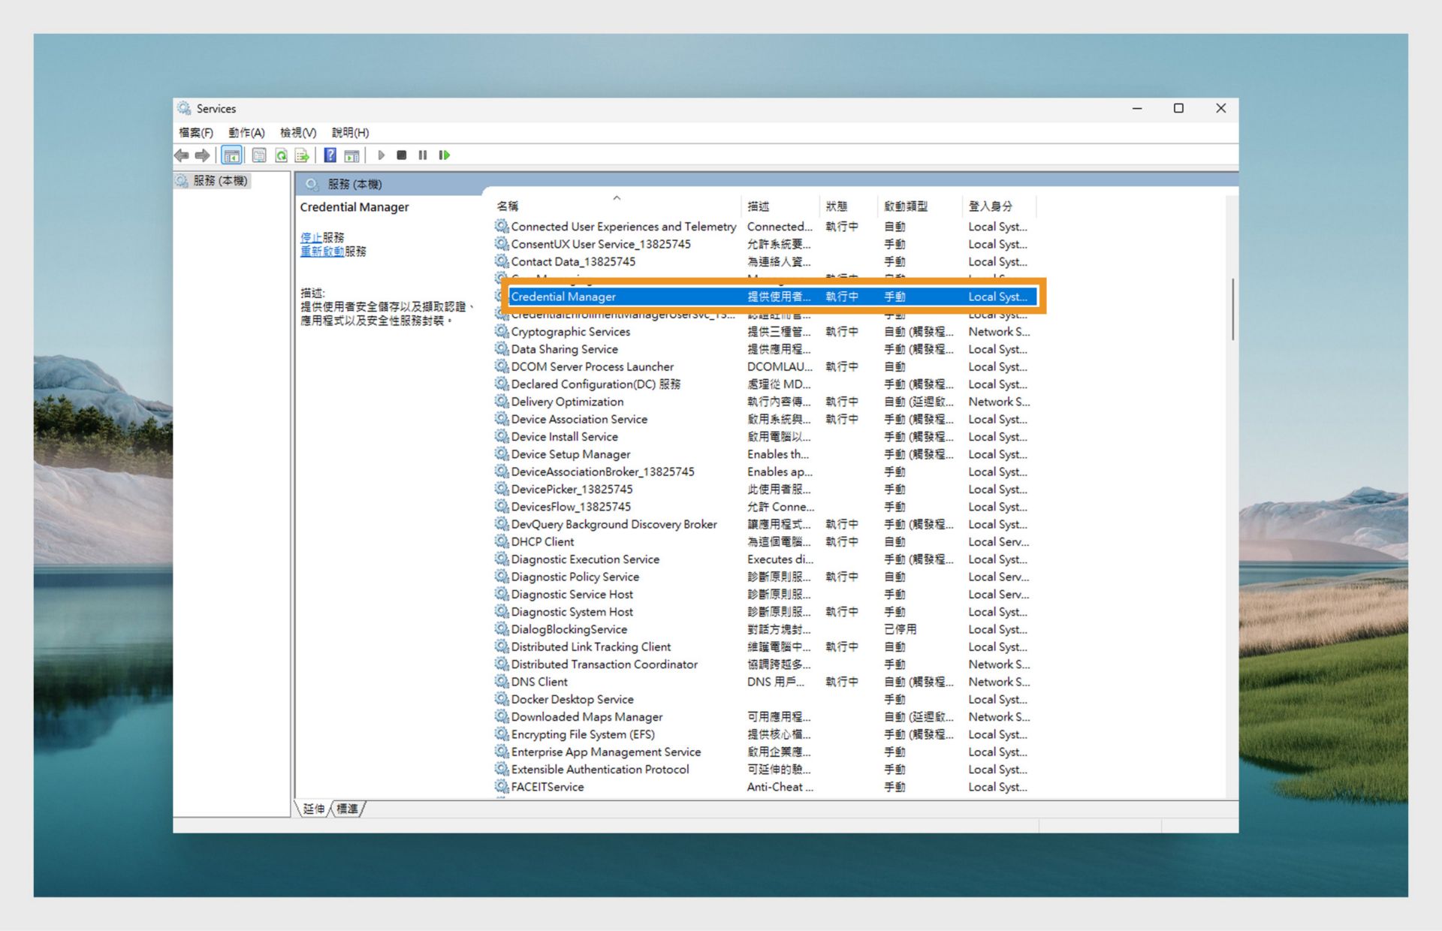Open the 檢視(V) menu

point(298,132)
